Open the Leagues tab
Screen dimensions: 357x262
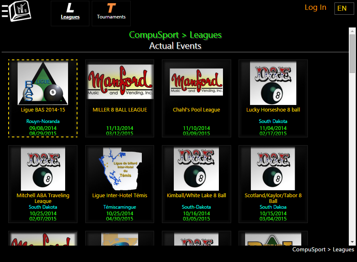pyautogui.click(x=70, y=14)
